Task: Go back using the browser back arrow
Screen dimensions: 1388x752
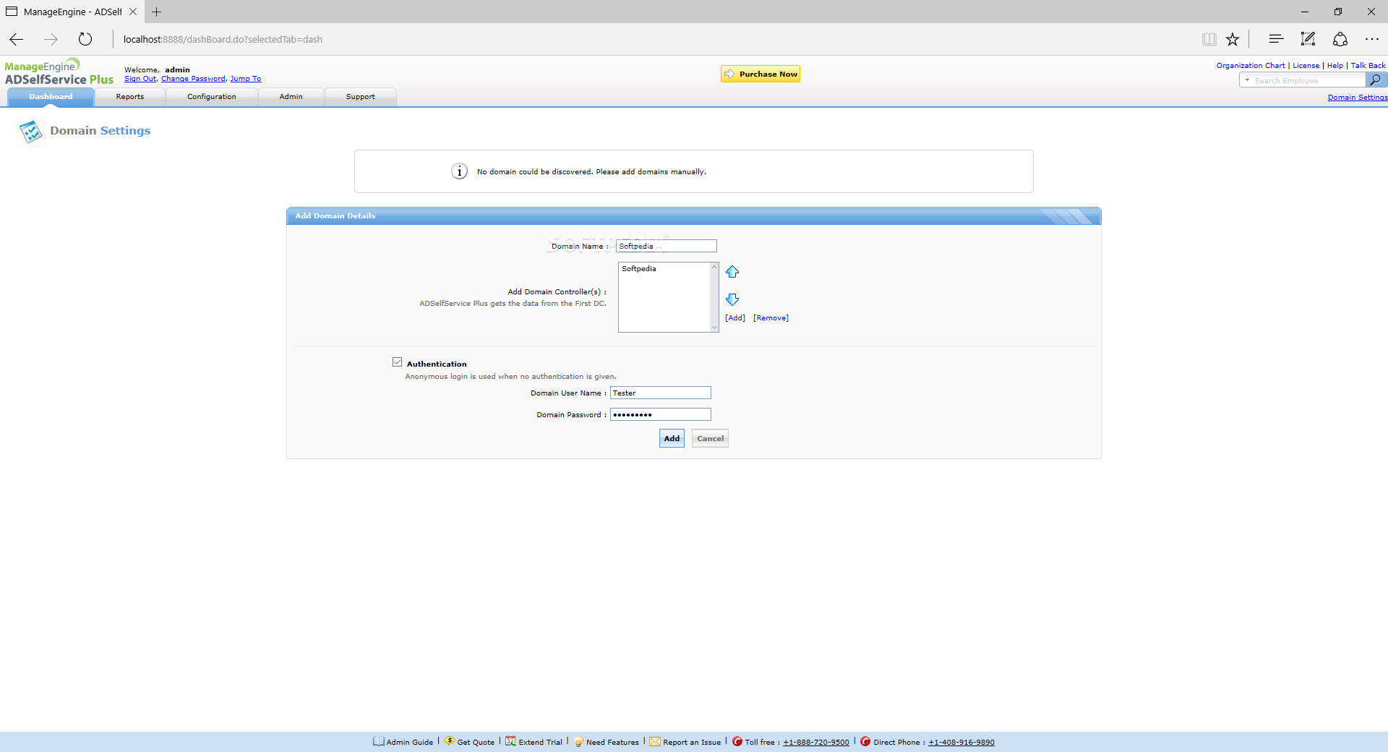Action: click(x=17, y=39)
